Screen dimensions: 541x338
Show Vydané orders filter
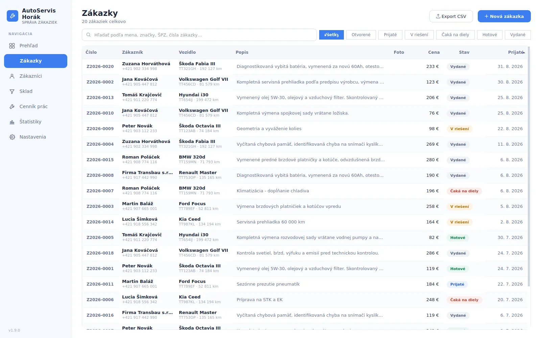click(518, 35)
